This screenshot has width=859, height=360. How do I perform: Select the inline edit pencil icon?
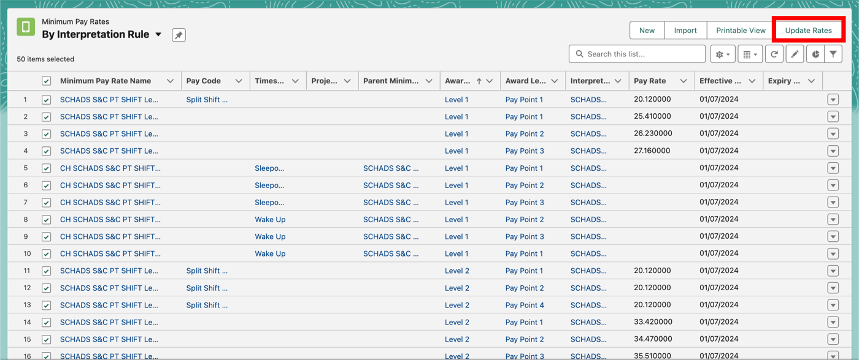(x=795, y=54)
